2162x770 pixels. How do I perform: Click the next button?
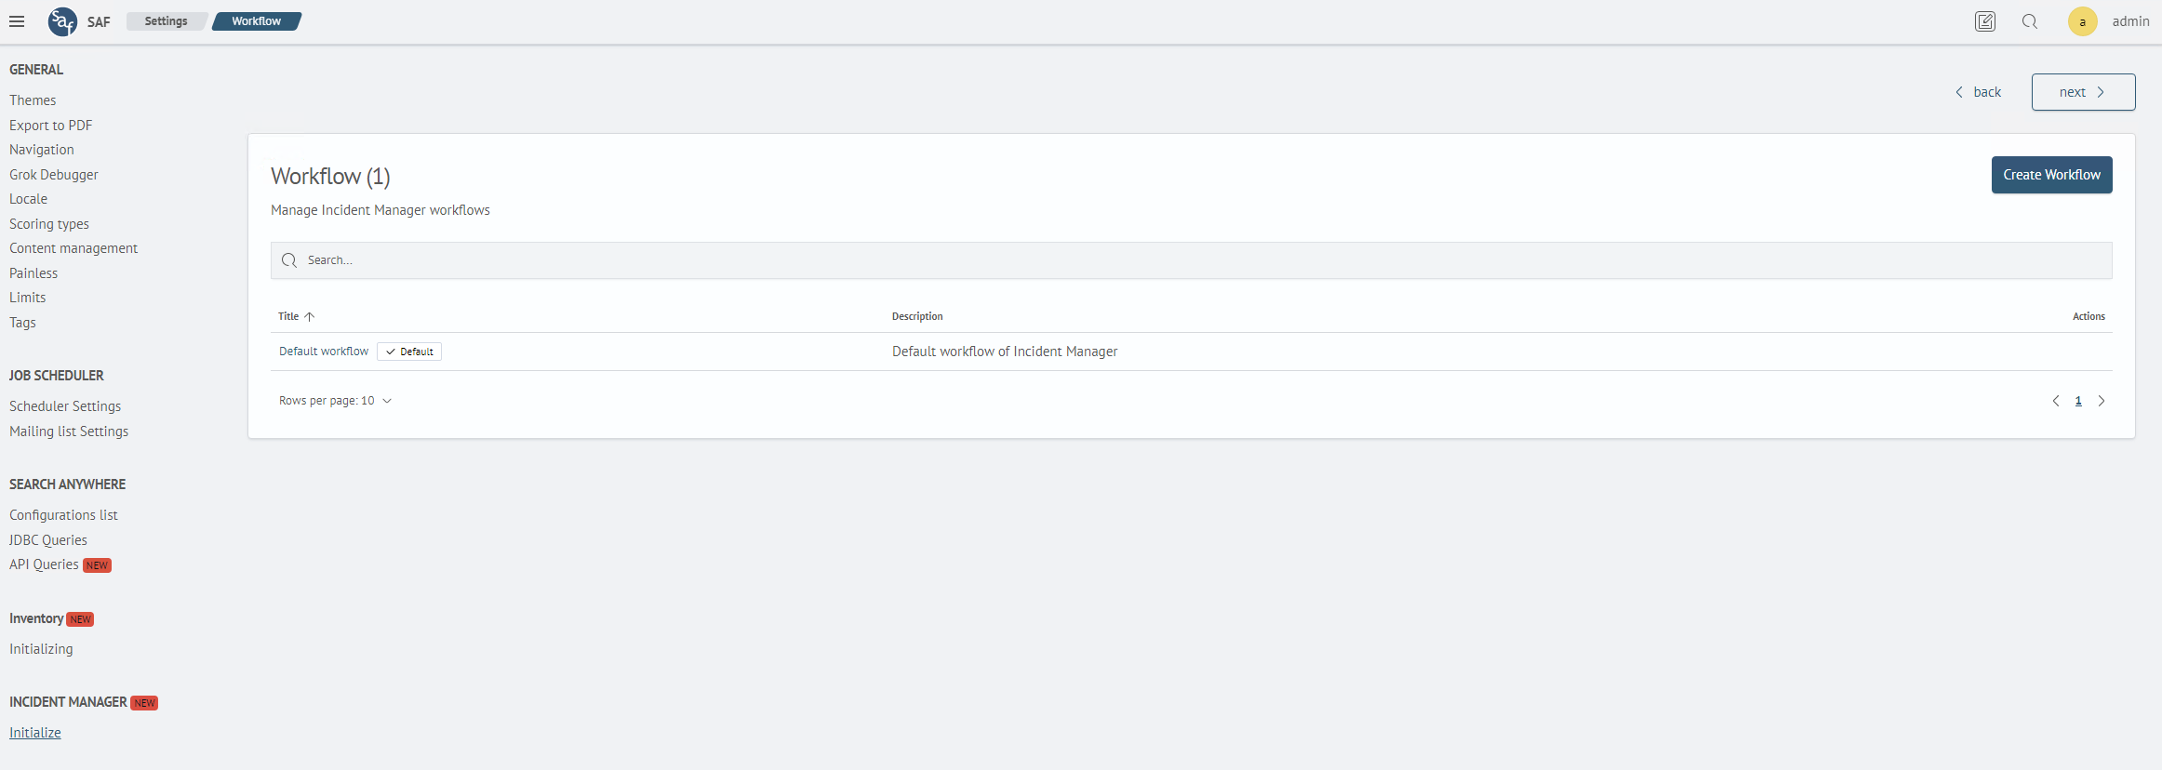2083,92
